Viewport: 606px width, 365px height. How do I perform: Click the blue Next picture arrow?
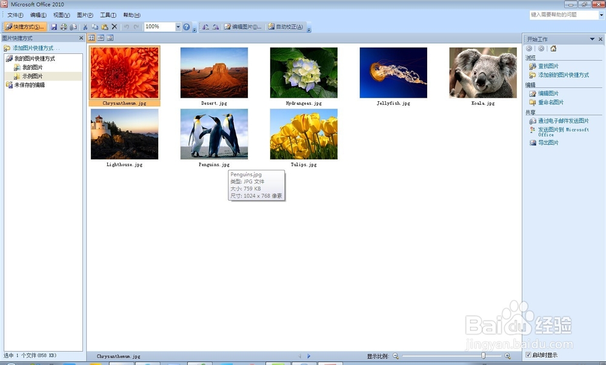308,356
